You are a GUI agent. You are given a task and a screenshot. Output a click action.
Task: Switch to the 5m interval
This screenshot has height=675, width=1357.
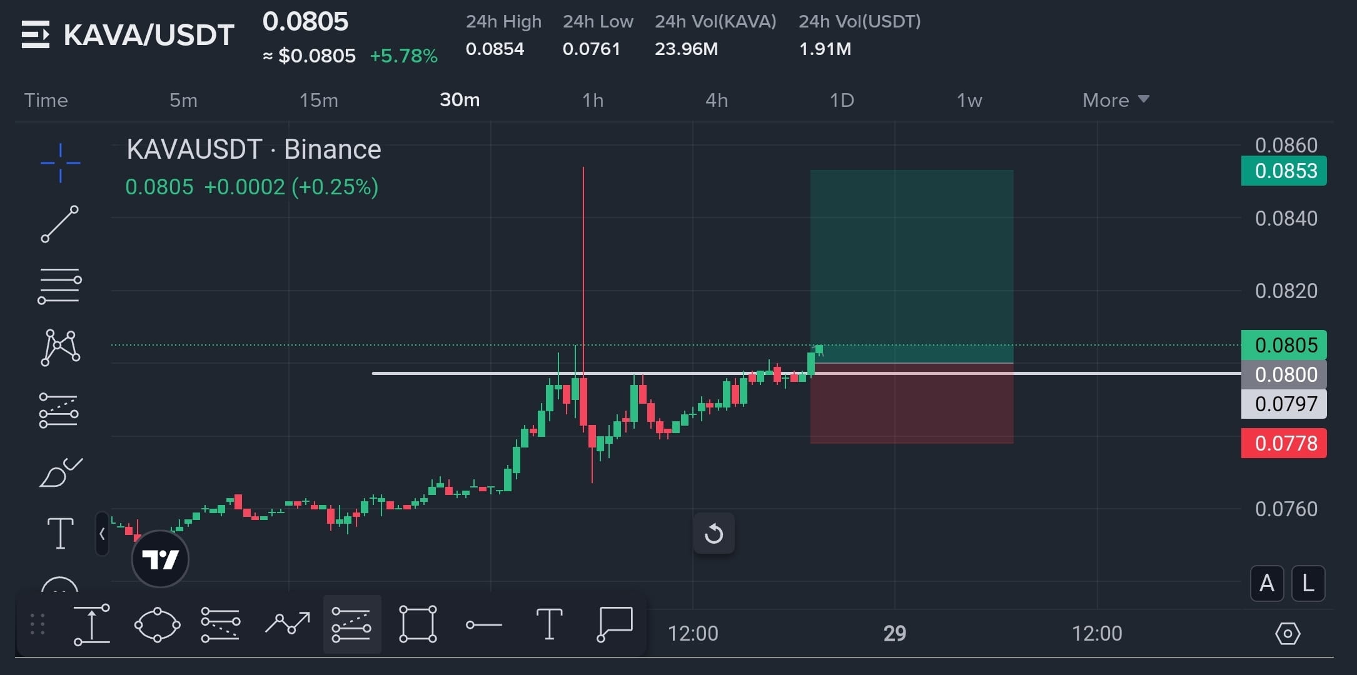click(183, 100)
